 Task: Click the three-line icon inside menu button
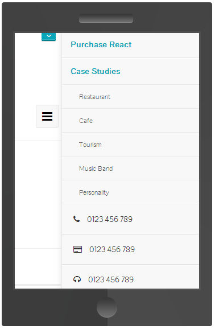47,117
